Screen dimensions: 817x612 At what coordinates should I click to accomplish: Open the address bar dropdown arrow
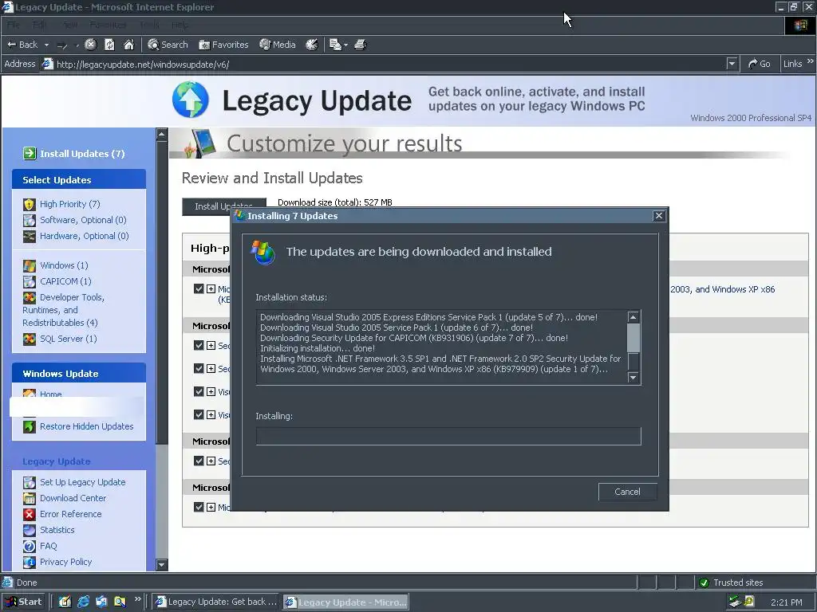point(732,64)
